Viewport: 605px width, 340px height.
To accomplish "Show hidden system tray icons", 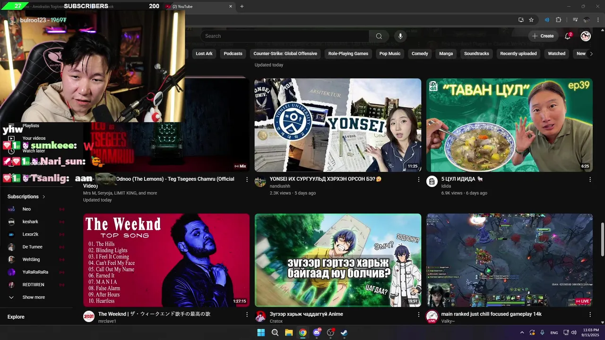I will pos(522,332).
